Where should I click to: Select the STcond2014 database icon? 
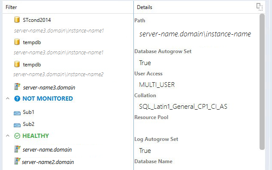click(x=17, y=20)
